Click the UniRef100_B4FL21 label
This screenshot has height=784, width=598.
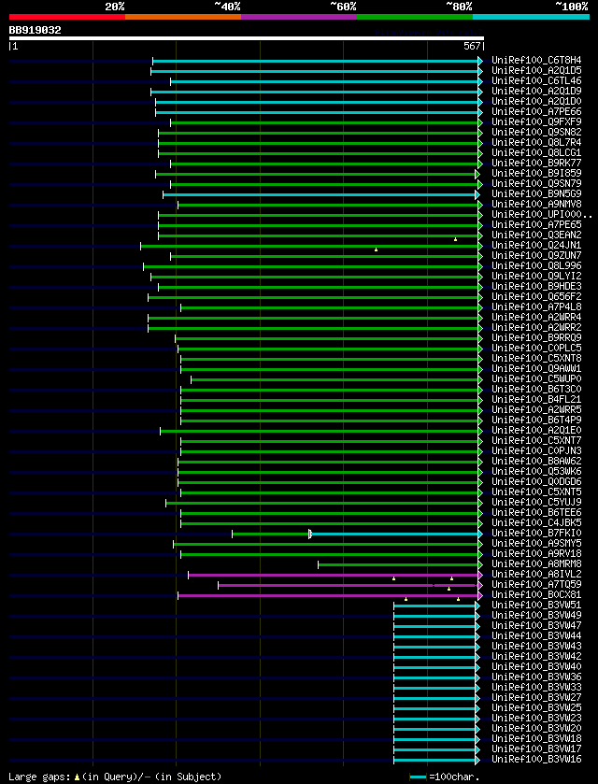coord(536,400)
